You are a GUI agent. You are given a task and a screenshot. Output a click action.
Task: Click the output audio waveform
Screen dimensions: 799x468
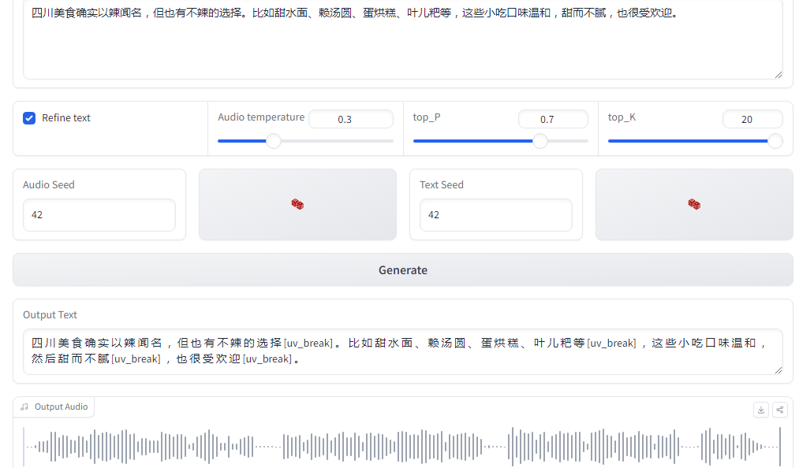(x=402, y=447)
